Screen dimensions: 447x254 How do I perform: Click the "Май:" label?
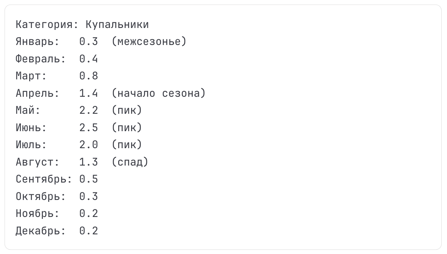28,110
